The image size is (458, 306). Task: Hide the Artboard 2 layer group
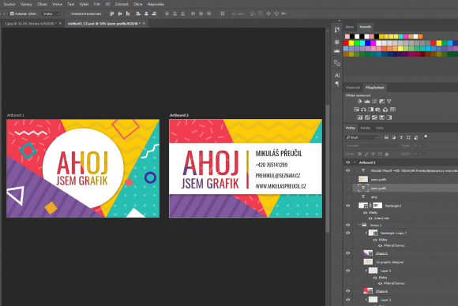(347, 162)
